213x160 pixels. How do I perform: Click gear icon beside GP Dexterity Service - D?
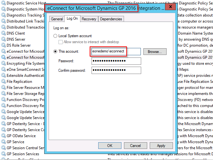pos(3,124)
